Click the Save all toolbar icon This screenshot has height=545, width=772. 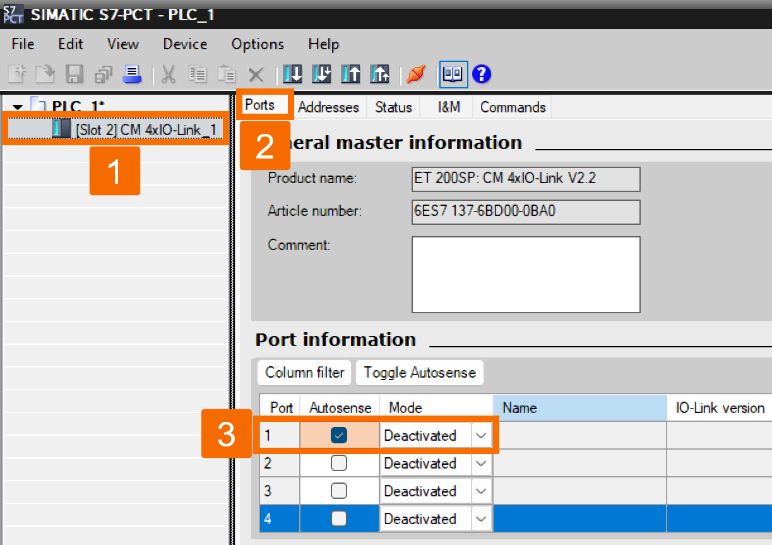104,75
